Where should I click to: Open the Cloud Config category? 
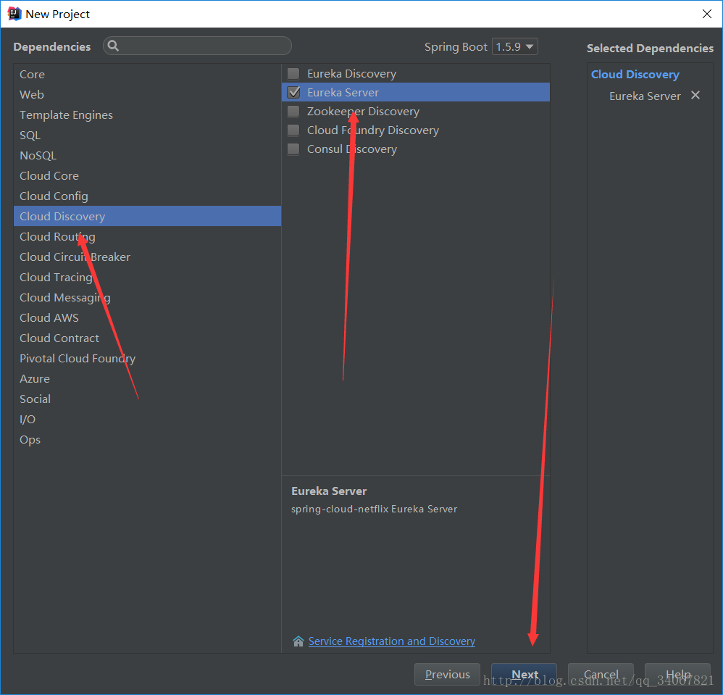[x=147, y=196]
